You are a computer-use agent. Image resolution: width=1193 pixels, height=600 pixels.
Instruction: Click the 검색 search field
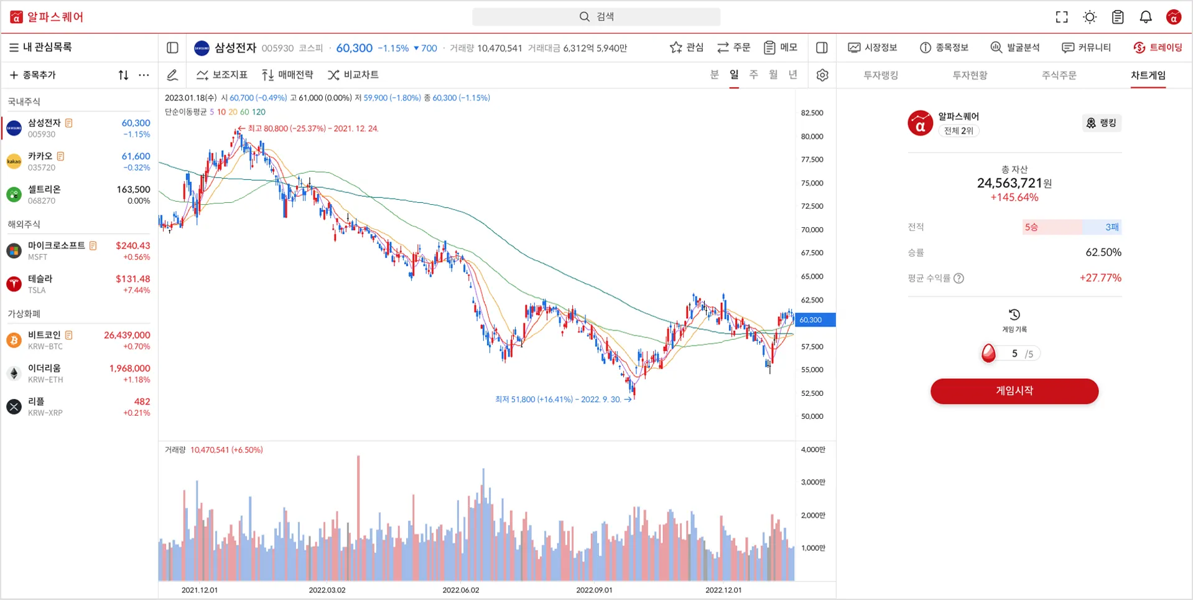pyautogui.click(x=596, y=17)
